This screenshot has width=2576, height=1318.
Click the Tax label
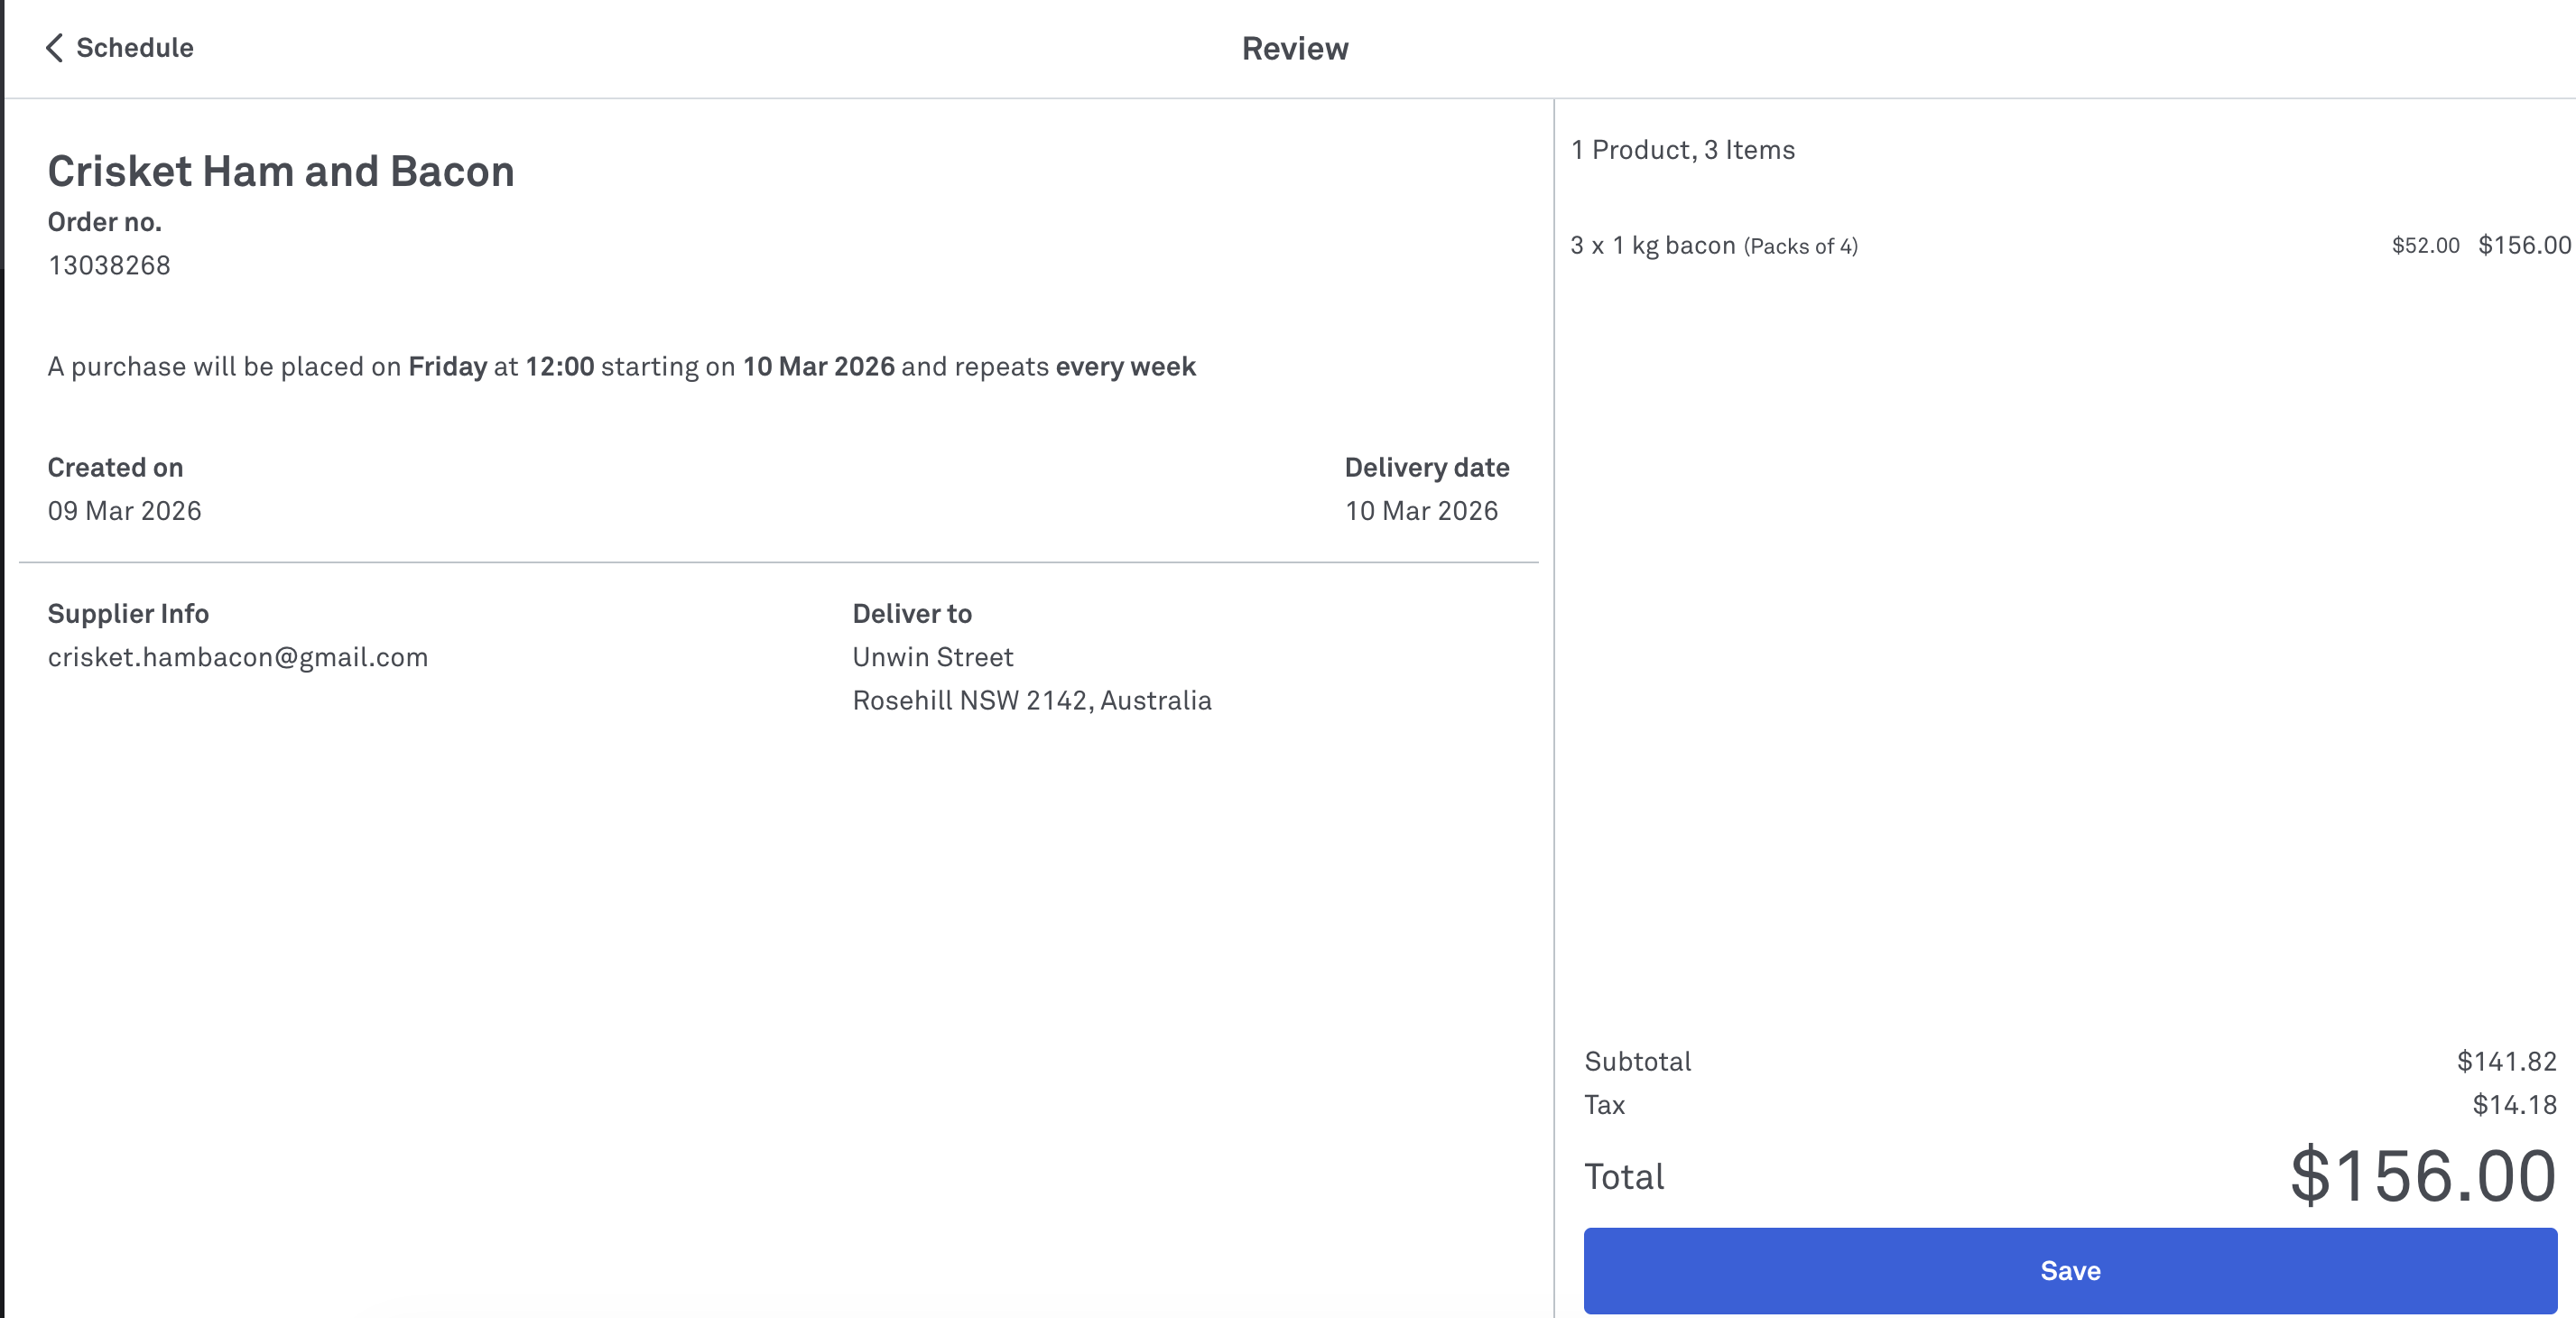pos(1605,1105)
